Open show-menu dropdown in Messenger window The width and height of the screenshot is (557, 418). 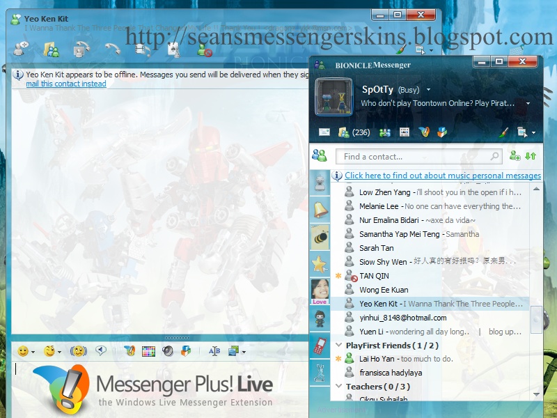click(x=526, y=132)
